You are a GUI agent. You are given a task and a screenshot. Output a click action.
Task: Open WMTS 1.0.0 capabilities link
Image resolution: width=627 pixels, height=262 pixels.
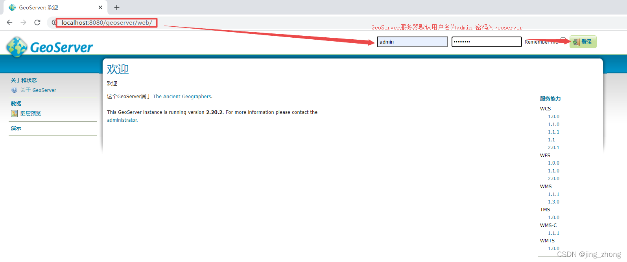pos(553,249)
